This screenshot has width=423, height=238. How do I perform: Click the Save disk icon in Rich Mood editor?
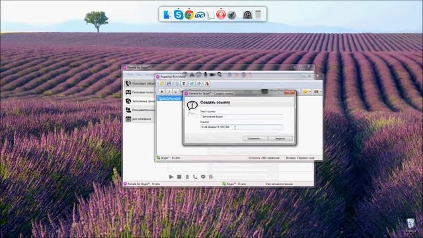(169, 84)
